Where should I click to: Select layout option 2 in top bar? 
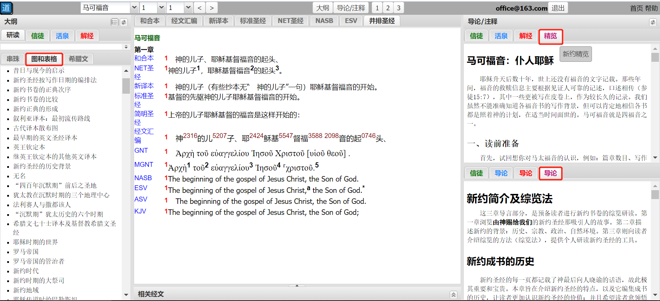(388, 8)
